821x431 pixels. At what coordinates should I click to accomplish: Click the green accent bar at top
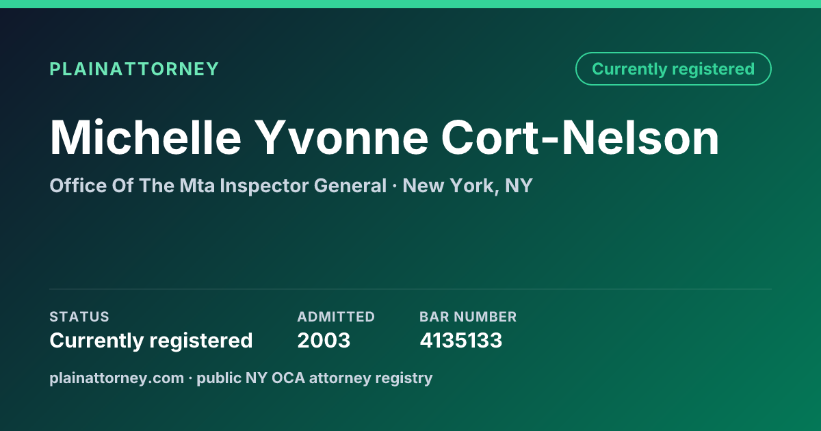(x=410, y=4)
